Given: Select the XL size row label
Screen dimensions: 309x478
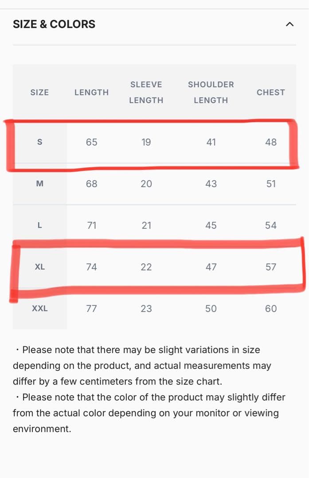Looking at the screenshot, I should click(x=39, y=267).
